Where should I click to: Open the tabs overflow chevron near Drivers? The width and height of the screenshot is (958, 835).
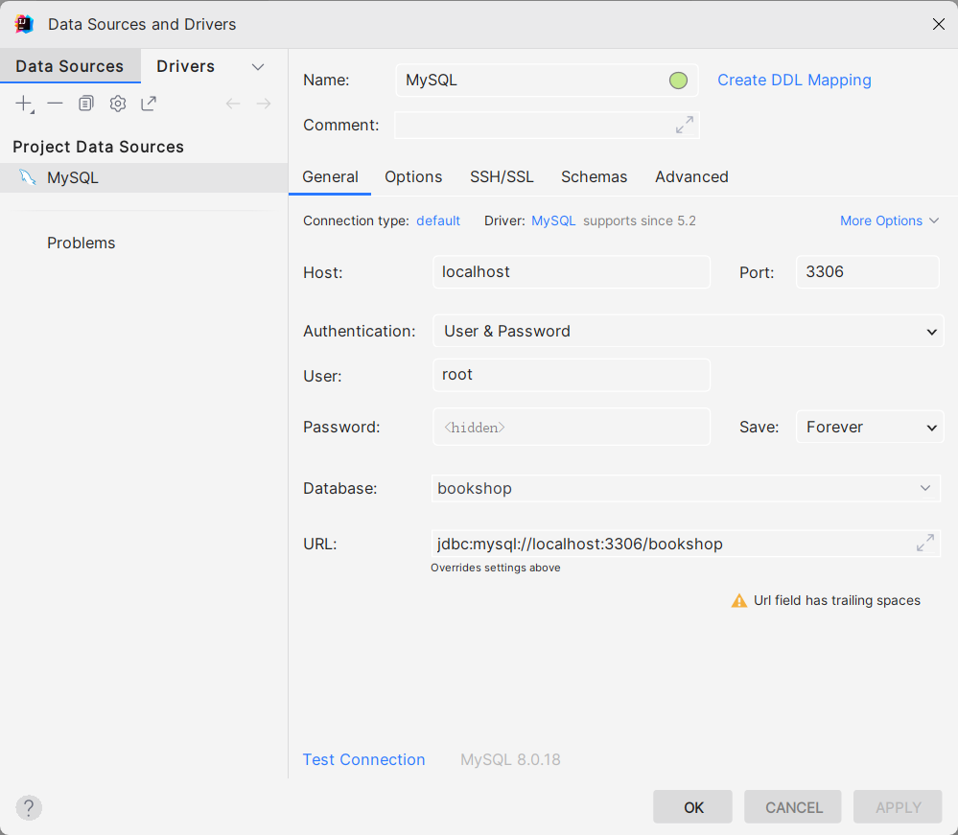pos(258,66)
